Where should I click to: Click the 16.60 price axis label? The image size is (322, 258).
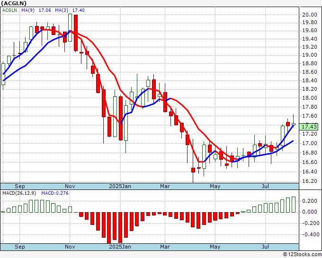(x=310, y=162)
